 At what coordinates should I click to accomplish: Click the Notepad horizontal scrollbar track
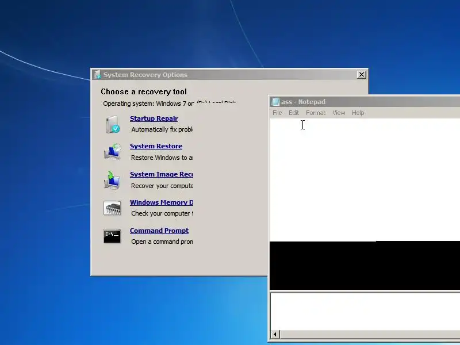(370, 335)
